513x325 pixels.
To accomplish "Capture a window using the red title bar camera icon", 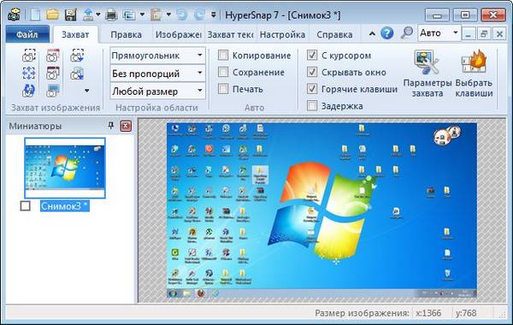I will click(x=53, y=56).
